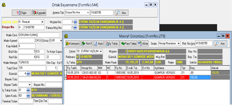232x105 pixels.
Task: Click the İşlem Kodu lookup icon
Action: pos(28,96)
